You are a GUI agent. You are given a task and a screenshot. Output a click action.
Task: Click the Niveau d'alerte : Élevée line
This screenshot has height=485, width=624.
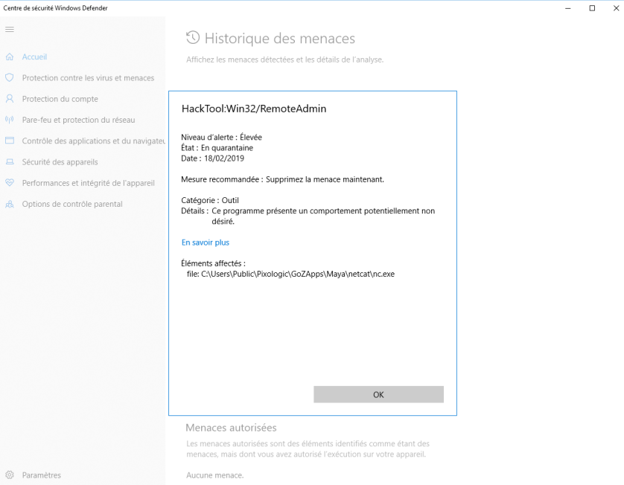point(221,137)
